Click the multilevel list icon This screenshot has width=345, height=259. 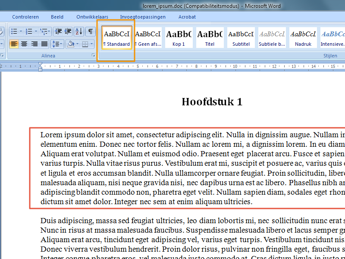pos(44,32)
